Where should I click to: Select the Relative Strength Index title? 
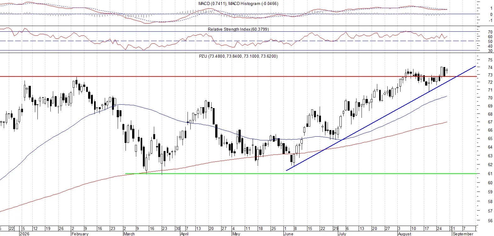coord(238,29)
